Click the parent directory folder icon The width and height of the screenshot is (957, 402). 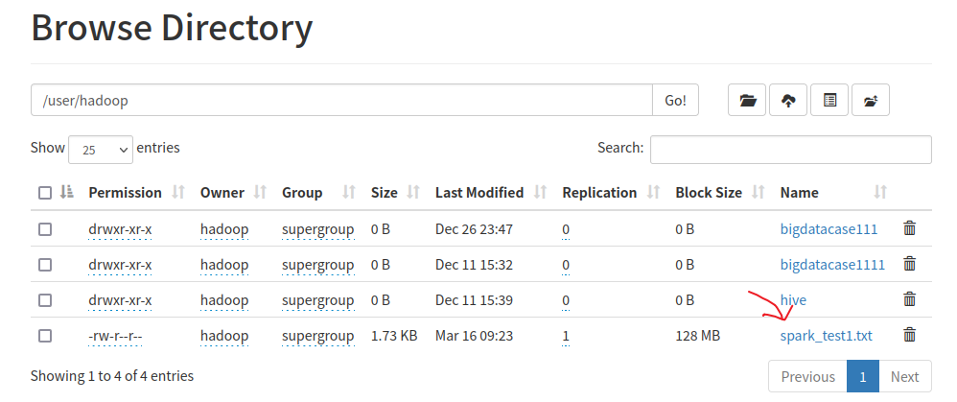pyautogui.click(x=748, y=100)
